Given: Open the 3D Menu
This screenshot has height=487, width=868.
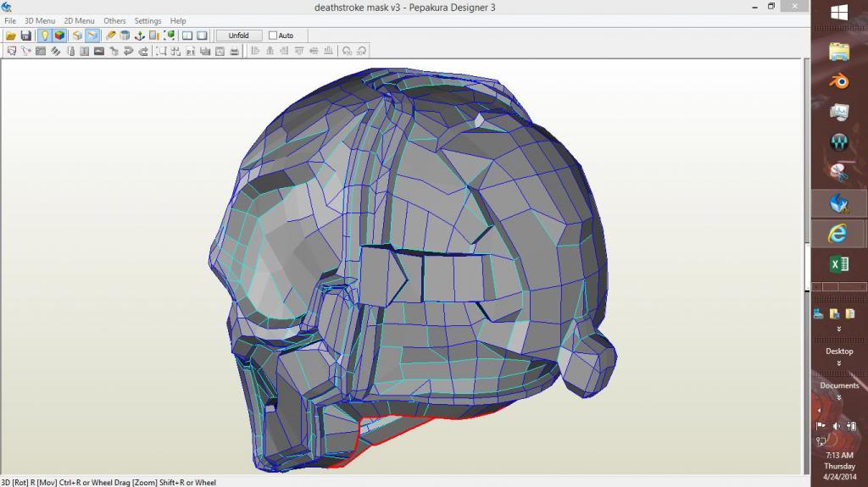Looking at the screenshot, I should click(39, 21).
